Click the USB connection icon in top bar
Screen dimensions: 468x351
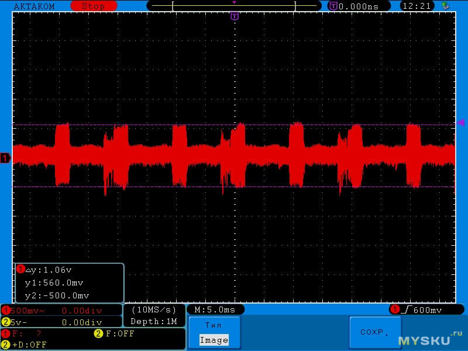pos(446,6)
